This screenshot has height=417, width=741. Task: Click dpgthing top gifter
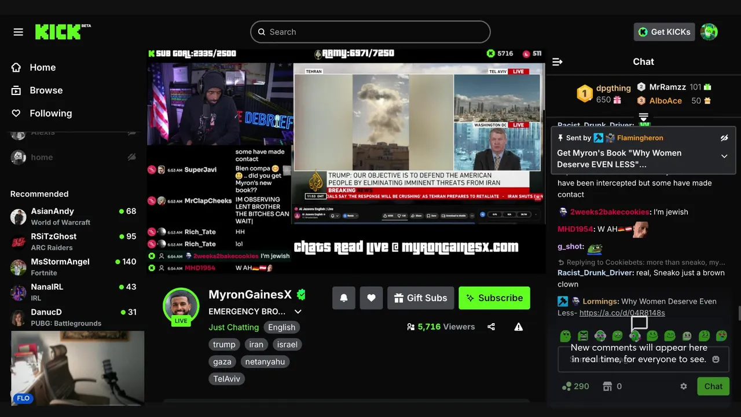[x=614, y=88]
